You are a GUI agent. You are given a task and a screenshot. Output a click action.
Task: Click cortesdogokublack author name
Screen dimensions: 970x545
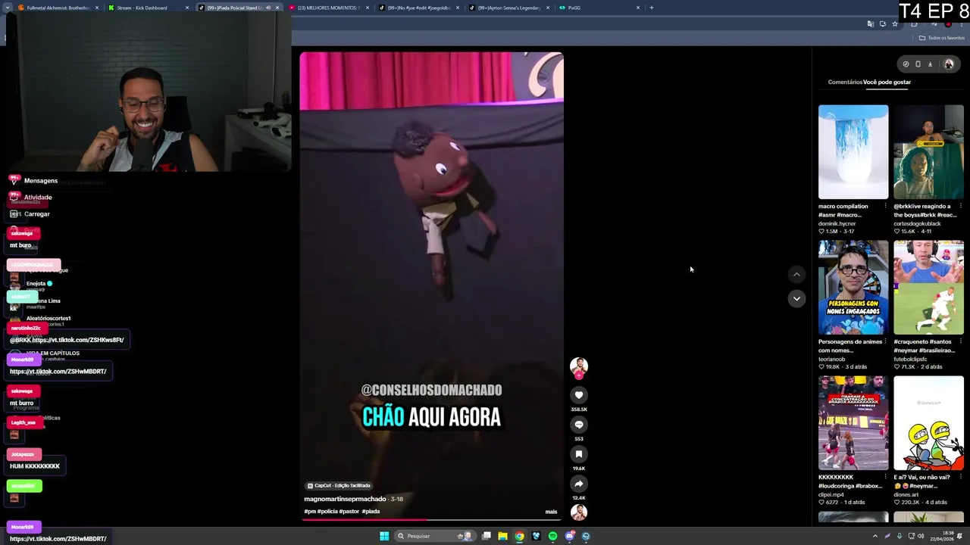tap(918, 224)
